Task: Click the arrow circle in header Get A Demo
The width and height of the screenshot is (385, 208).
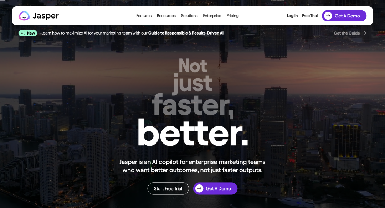Action: [x=328, y=16]
